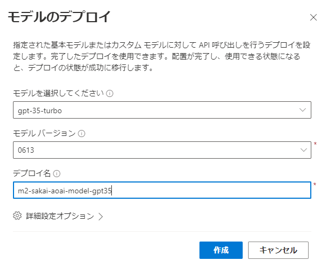Viewport: 327px width, 267px height.
Task: Click the モデルを選択してください label
Action: tap(57, 94)
